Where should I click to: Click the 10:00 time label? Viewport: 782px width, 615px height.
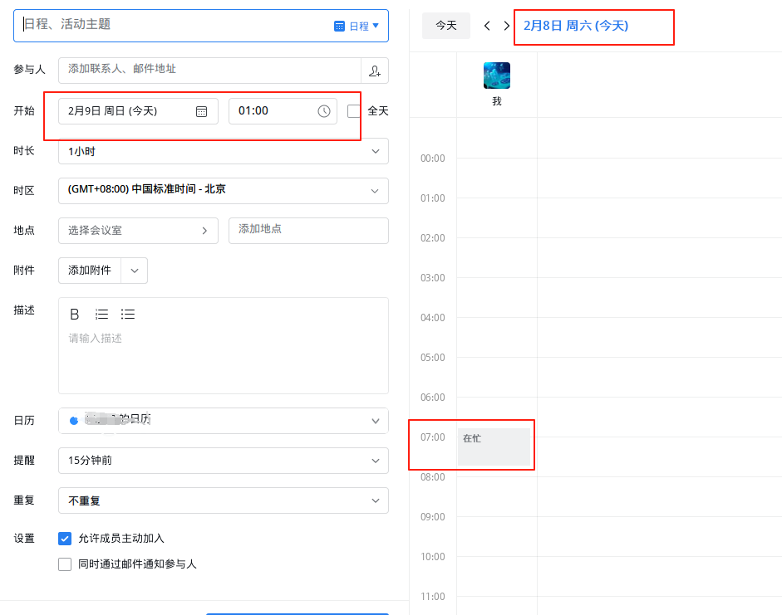tap(432, 557)
